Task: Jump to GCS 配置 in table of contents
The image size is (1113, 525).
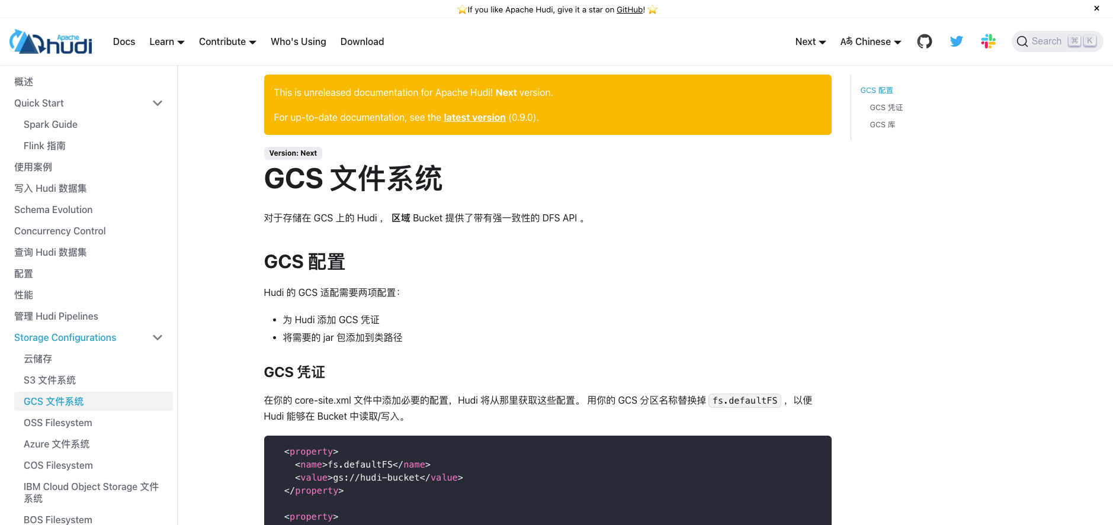Action: click(877, 91)
